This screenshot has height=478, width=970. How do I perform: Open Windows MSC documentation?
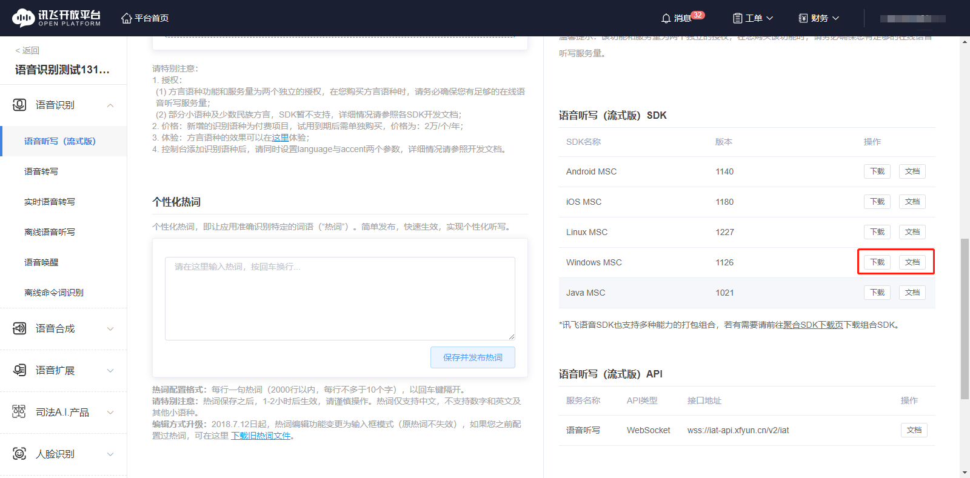click(912, 262)
